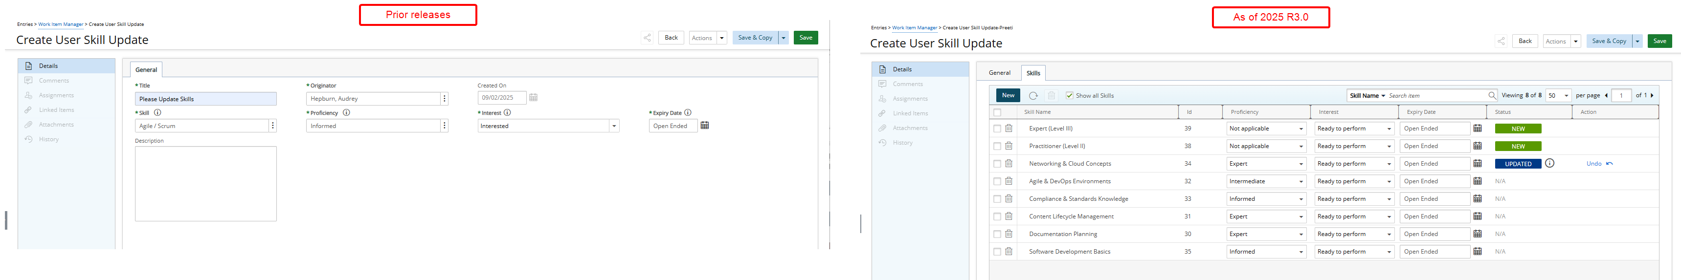Expand Save & Copy arrow in the right window
This screenshot has width=1681, height=280.
[1638, 41]
